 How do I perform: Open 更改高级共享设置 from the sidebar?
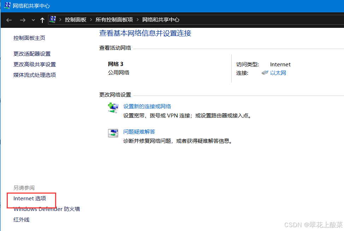35,65
